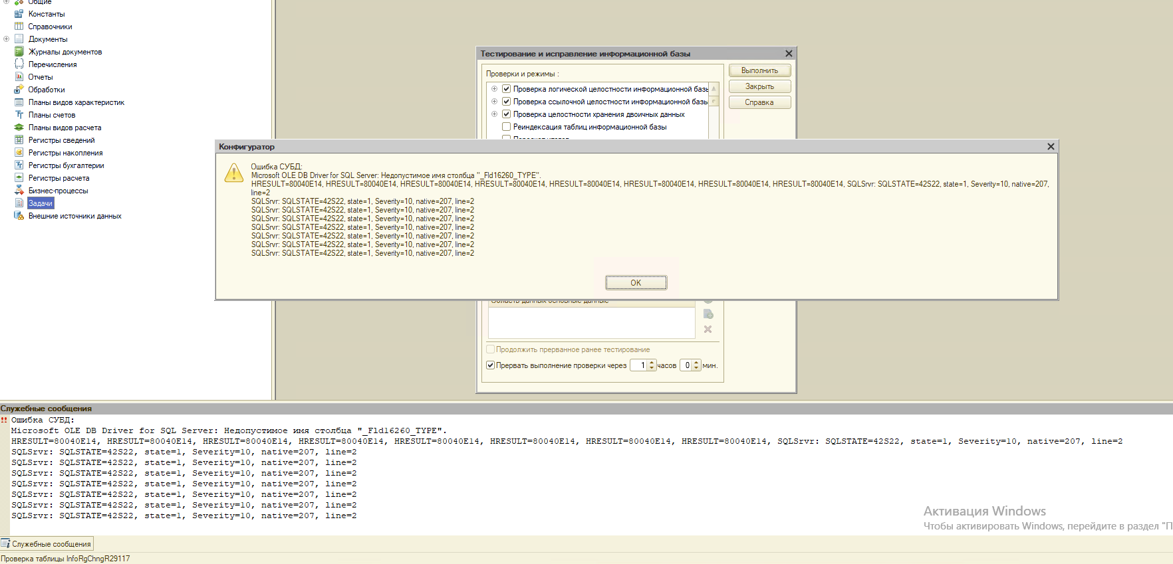
Task: Click the Константы tree icon
Action: pos(19,14)
